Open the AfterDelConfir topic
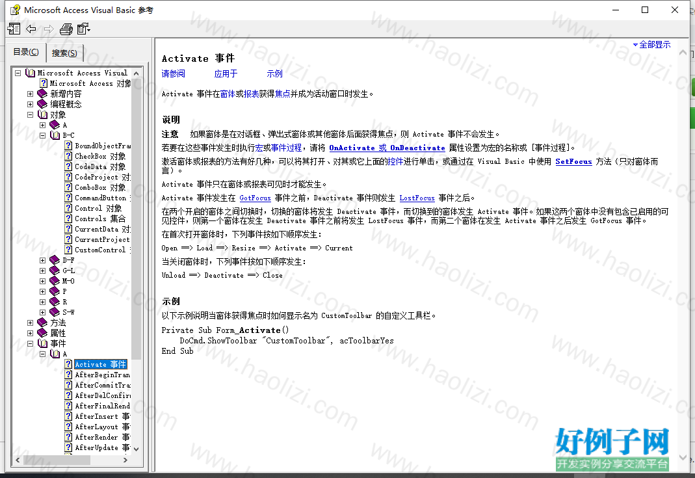The width and height of the screenshot is (695, 478). pos(102,395)
